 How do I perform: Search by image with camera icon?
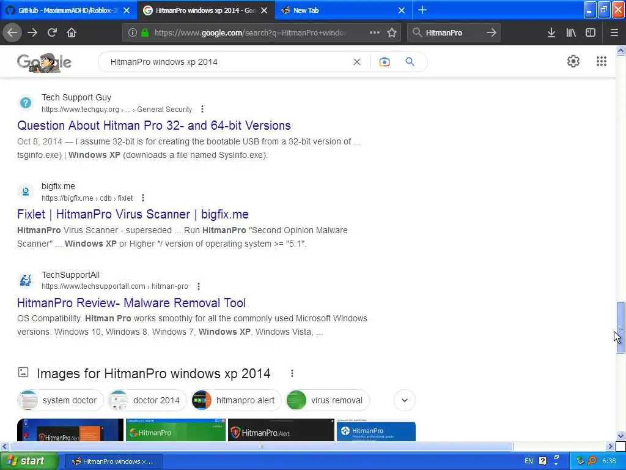385,62
